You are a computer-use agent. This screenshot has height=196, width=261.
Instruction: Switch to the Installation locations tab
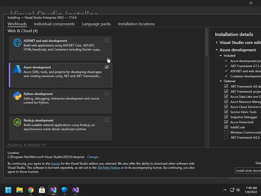tap(136, 24)
